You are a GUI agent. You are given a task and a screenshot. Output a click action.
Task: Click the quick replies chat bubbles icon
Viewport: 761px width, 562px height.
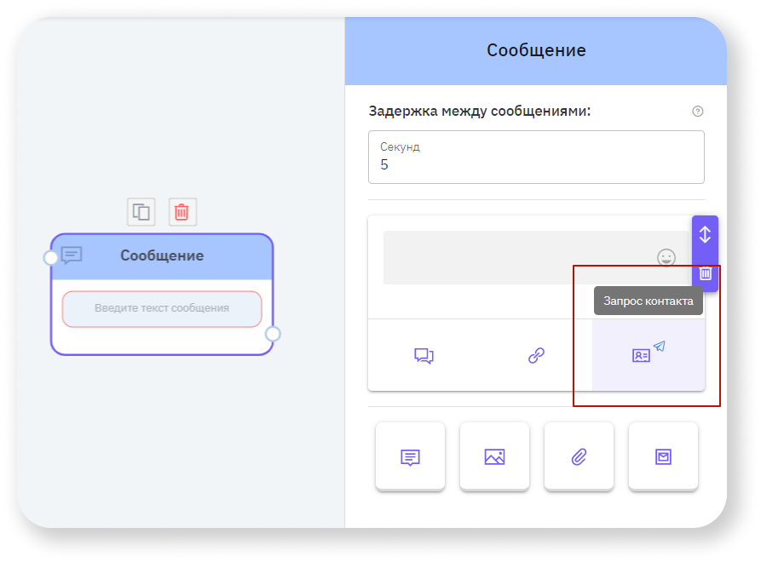pyautogui.click(x=424, y=355)
